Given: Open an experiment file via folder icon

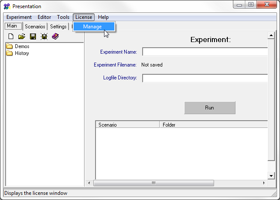Looking at the screenshot, I should 22,36.
